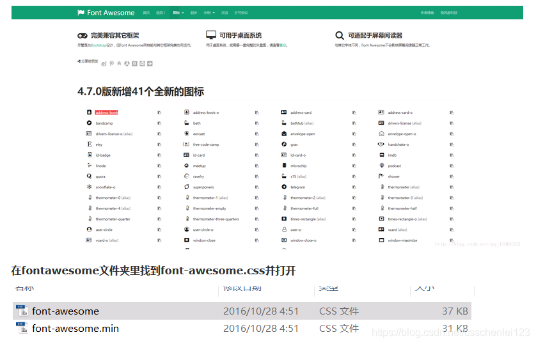This screenshot has width=536, height=344.
Task: Select the bath icon entry
Action: point(193,123)
